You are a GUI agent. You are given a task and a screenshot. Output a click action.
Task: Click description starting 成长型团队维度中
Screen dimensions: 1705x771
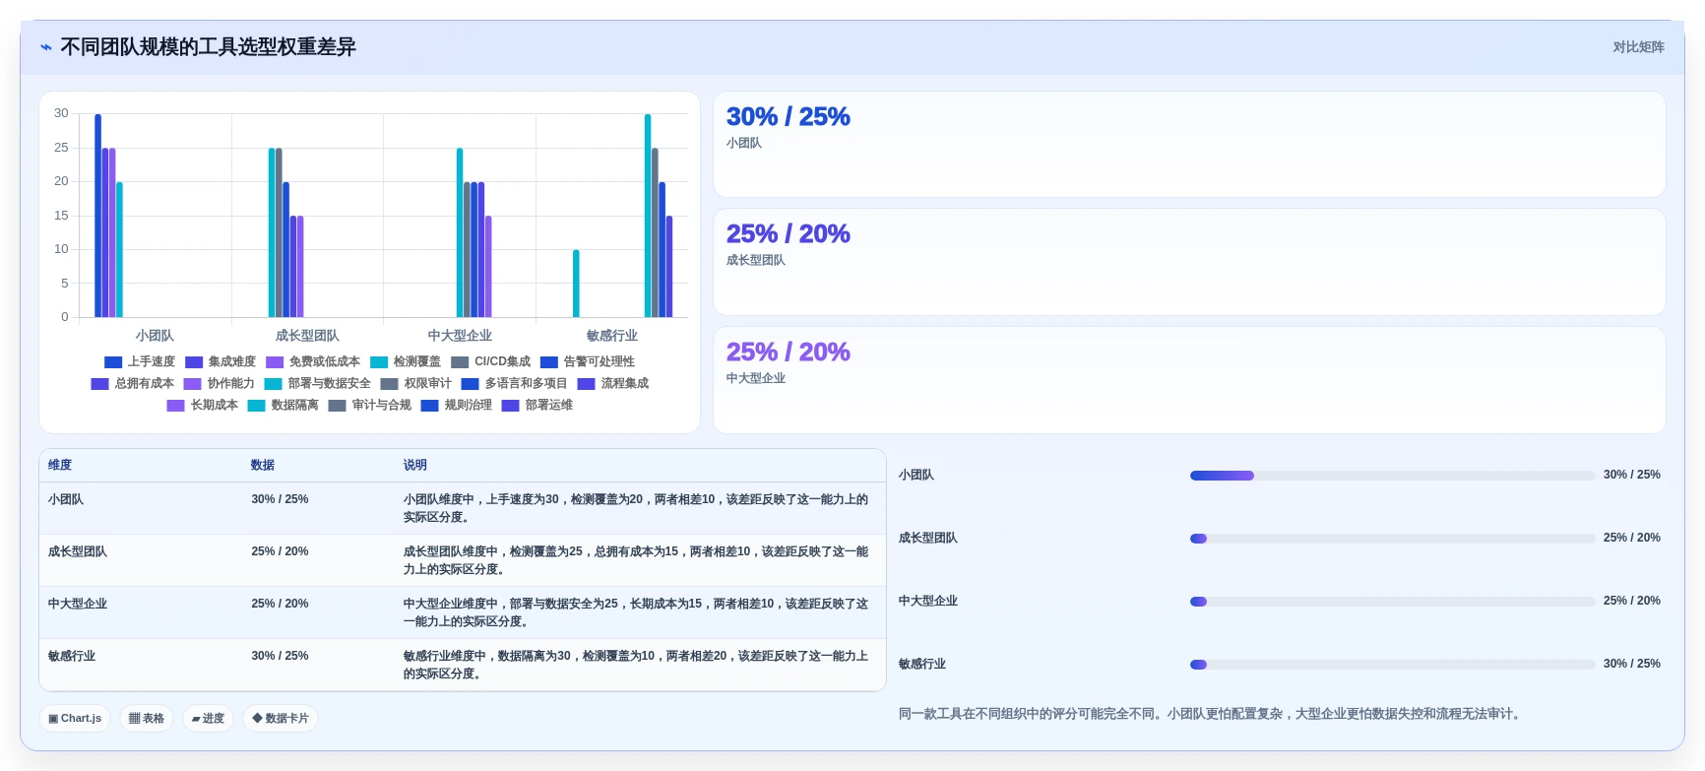(x=636, y=560)
